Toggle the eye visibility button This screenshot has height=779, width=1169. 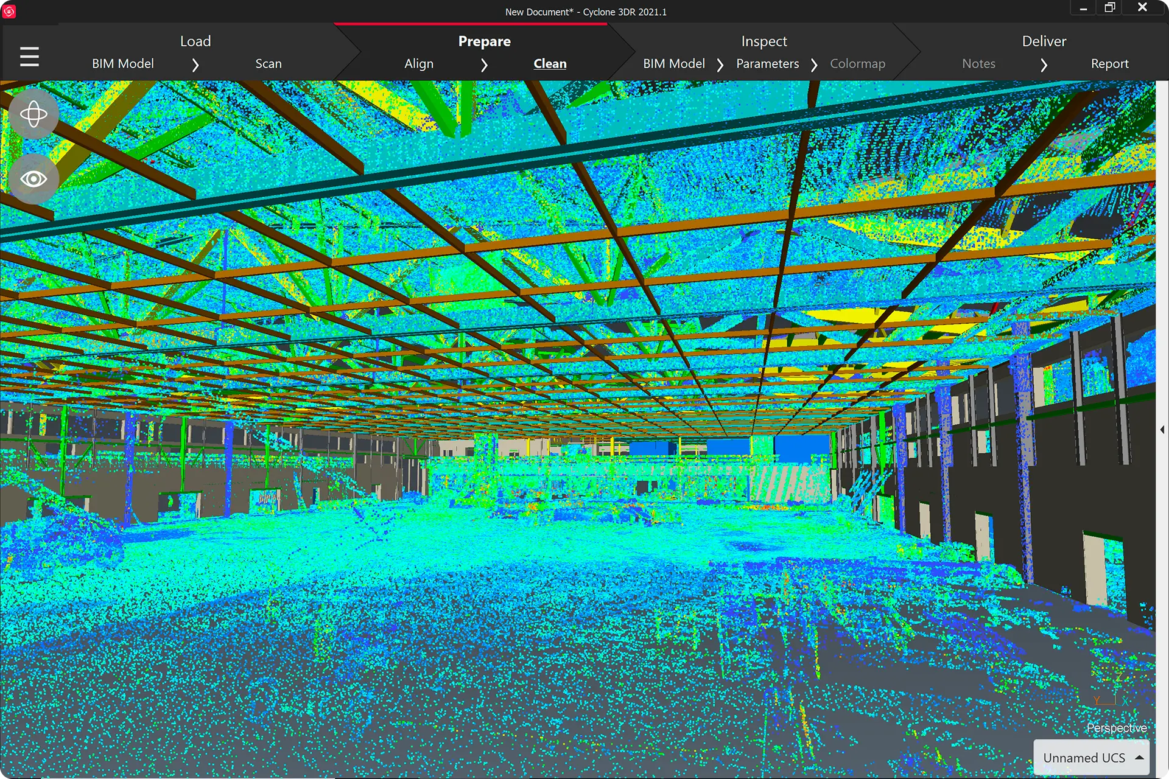(x=33, y=179)
